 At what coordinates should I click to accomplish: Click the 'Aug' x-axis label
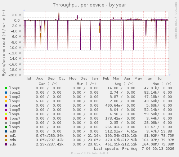tap(40, 78)
